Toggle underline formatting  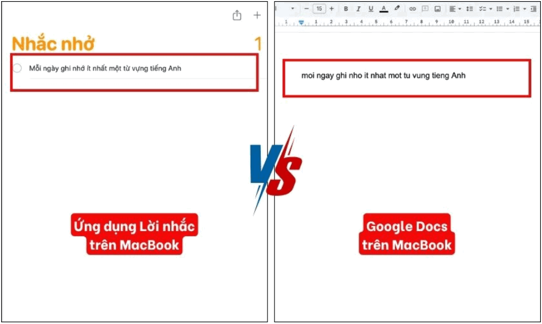coord(371,9)
